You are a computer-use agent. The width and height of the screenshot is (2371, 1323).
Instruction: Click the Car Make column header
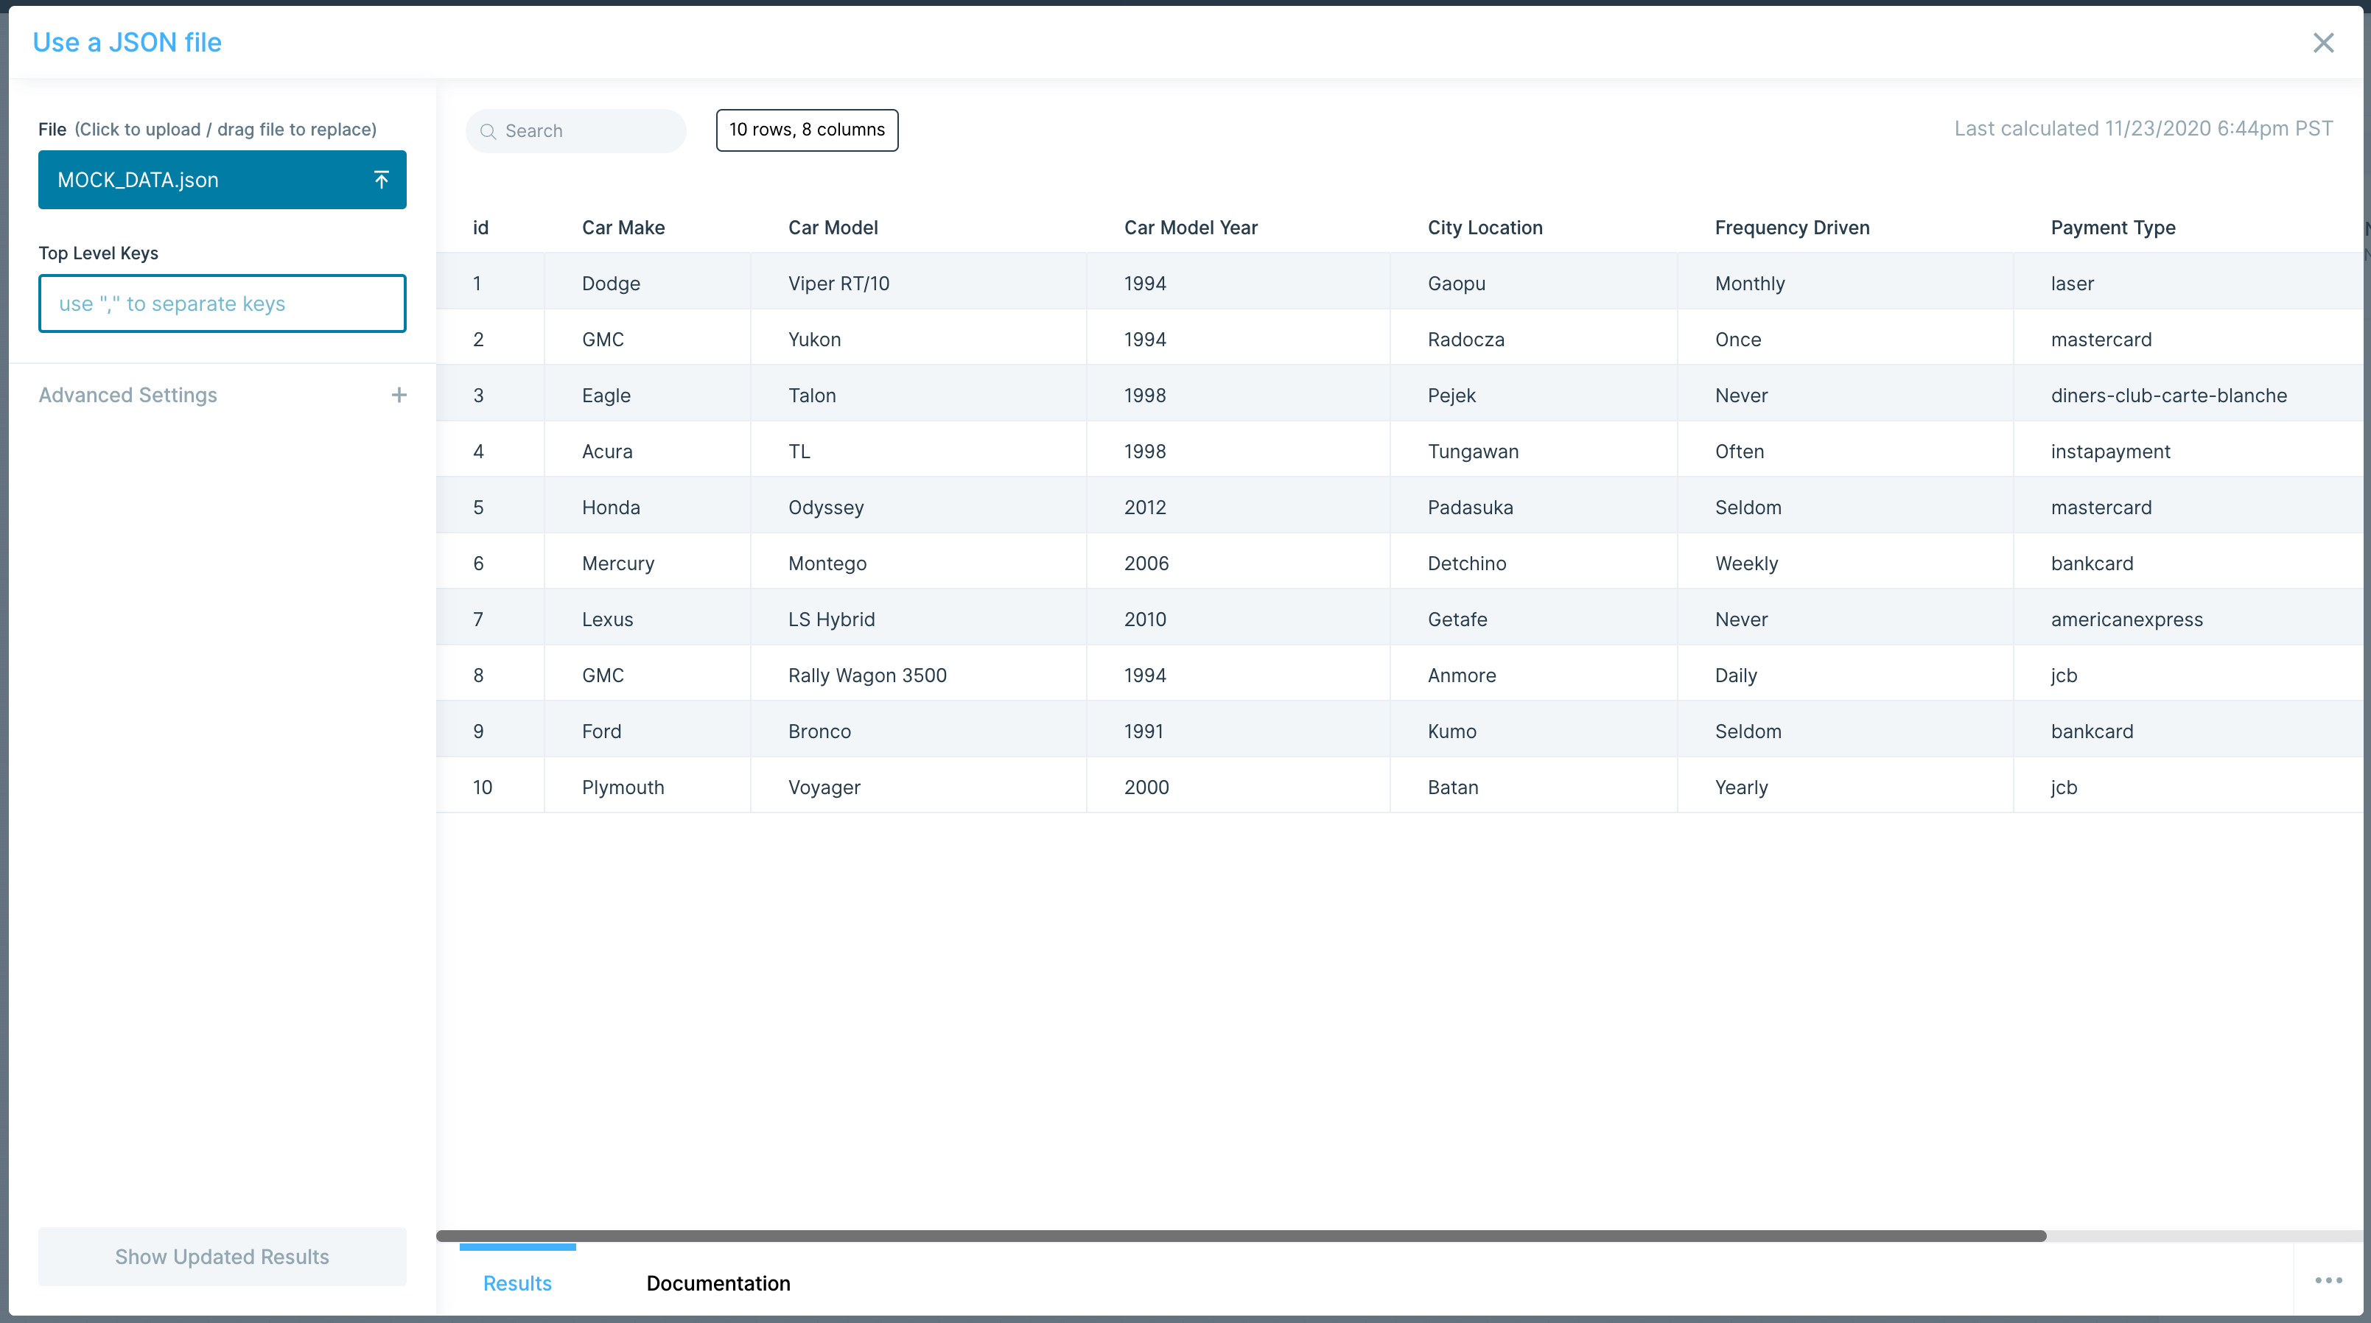[623, 227]
